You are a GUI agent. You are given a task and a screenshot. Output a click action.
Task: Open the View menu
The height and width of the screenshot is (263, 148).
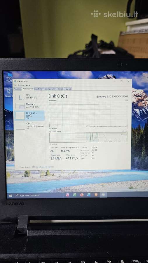(28, 85)
